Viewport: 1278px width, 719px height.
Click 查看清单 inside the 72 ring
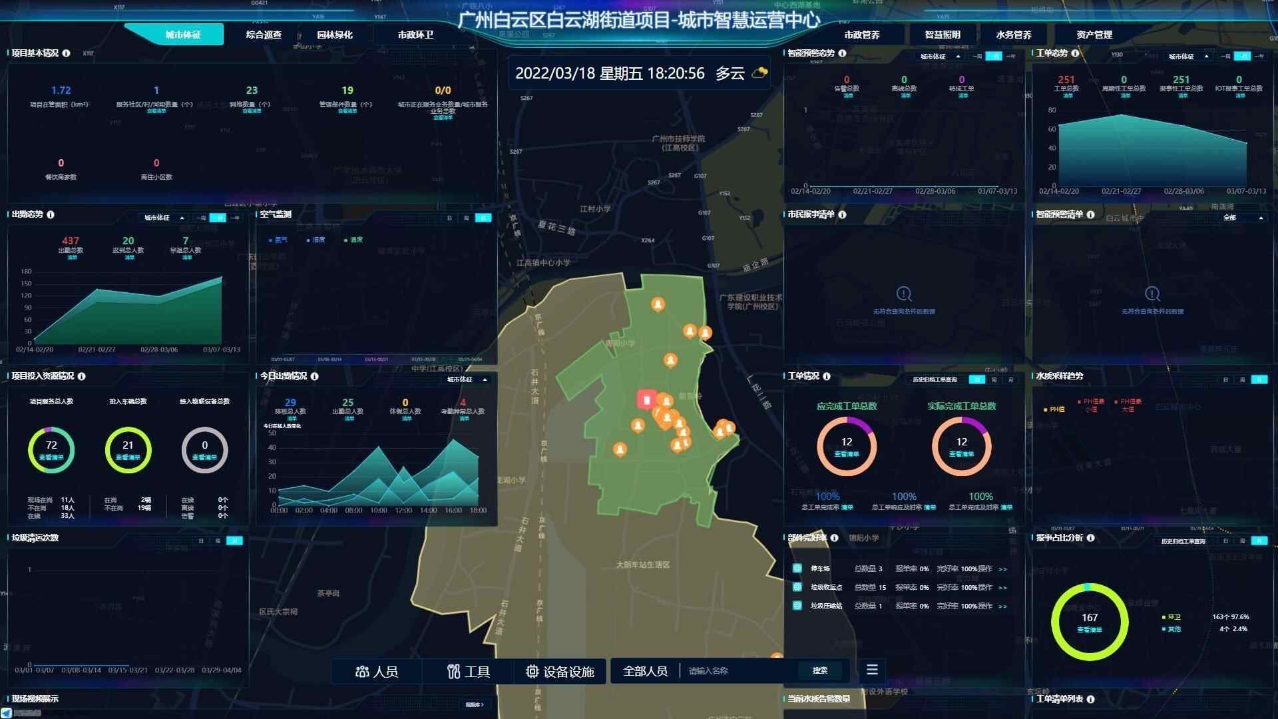click(51, 457)
